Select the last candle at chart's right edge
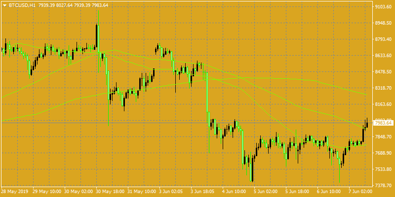The width and height of the screenshot is (395, 197). [367, 123]
